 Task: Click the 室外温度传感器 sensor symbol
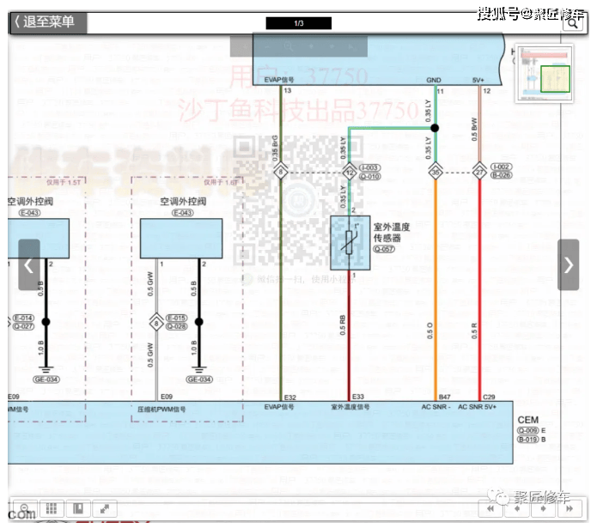350,243
